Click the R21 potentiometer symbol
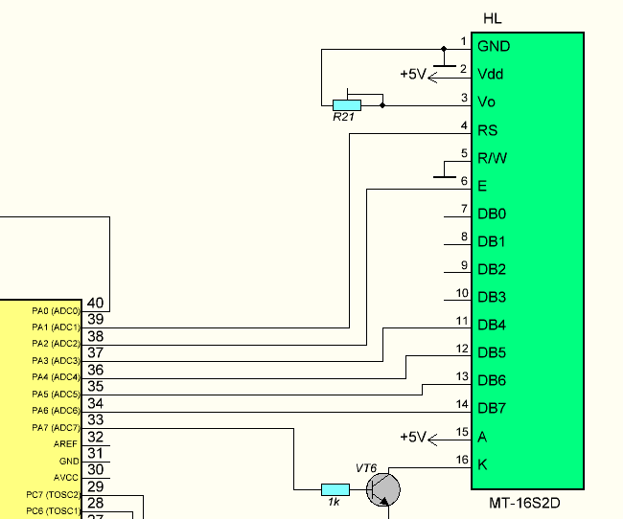This screenshot has height=519, width=624. pos(346,104)
